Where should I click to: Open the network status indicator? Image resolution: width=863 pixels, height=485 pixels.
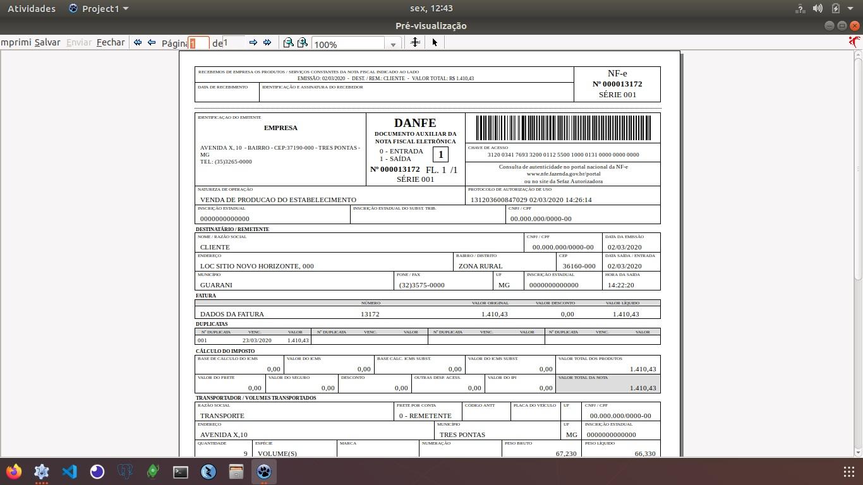tap(800, 8)
